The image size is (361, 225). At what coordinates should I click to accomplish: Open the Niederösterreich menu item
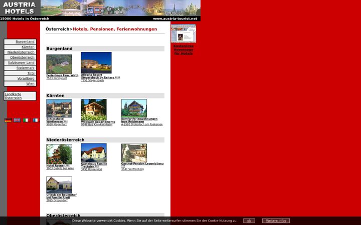[x=20, y=52]
